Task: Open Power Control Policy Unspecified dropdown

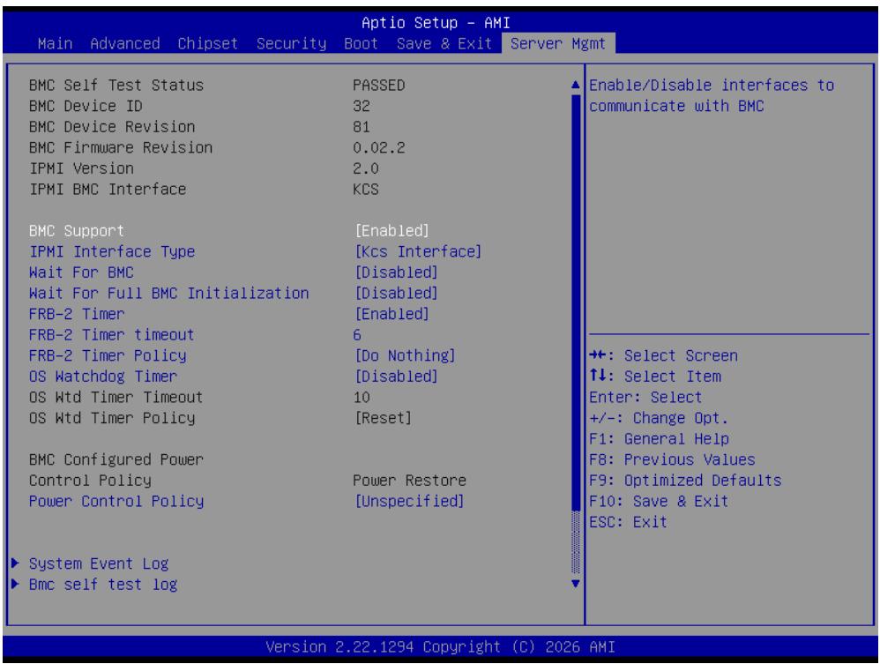Action: point(409,501)
